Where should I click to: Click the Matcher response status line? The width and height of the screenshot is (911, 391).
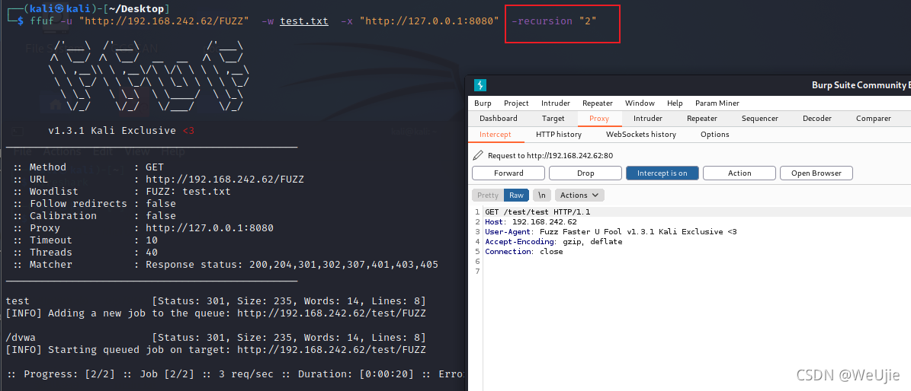click(226, 265)
